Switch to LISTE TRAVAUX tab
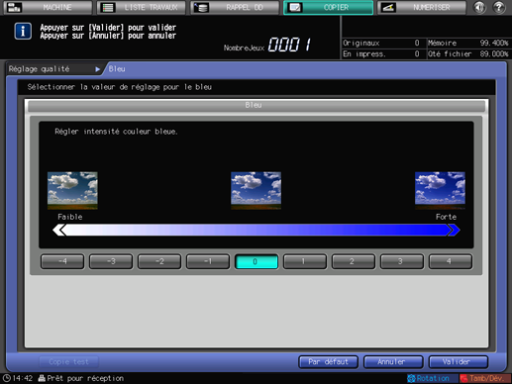Image resolution: width=512 pixels, height=384 pixels. coord(142,7)
